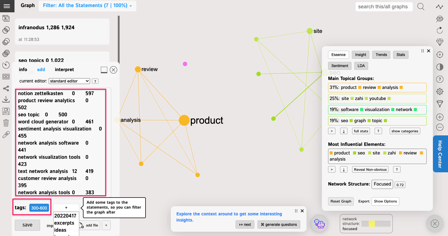Viewport: 448px width, 236px height.
Task: Click the generate questions button
Action: coord(279,225)
